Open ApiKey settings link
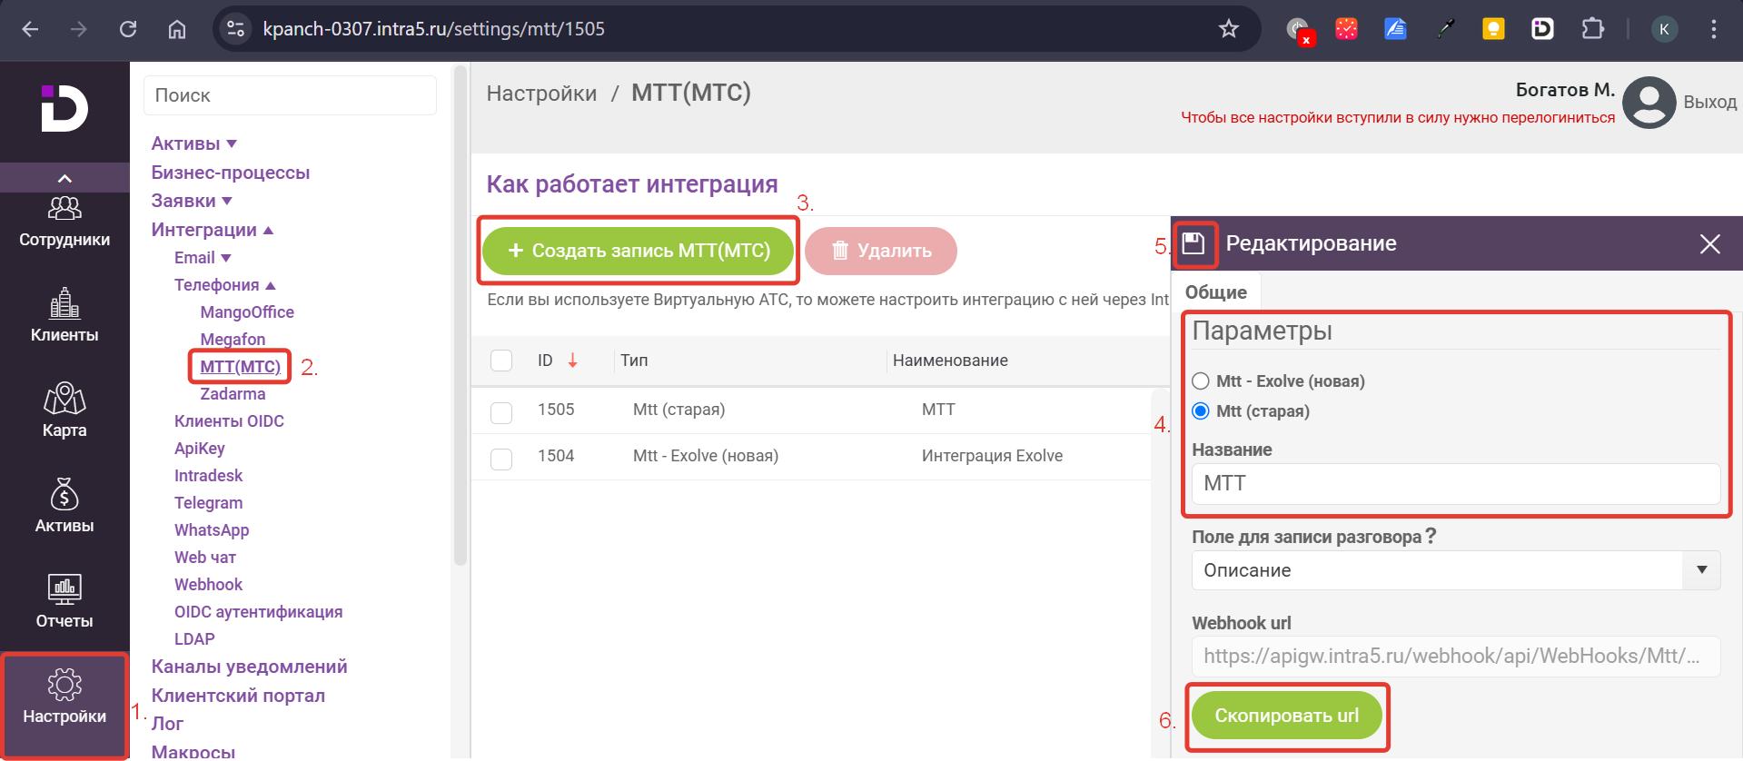 [x=200, y=449]
